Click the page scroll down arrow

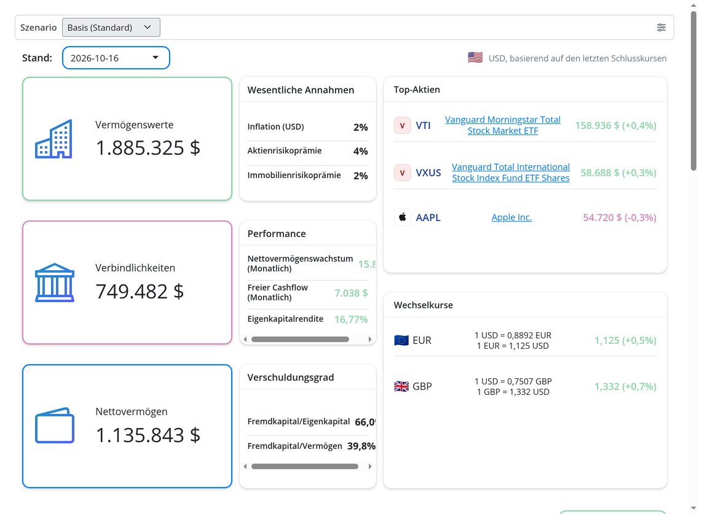(x=693, y=508)
